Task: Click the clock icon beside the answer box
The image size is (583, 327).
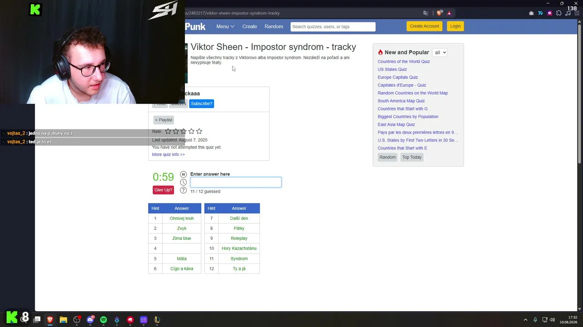Action: point(183,182)
